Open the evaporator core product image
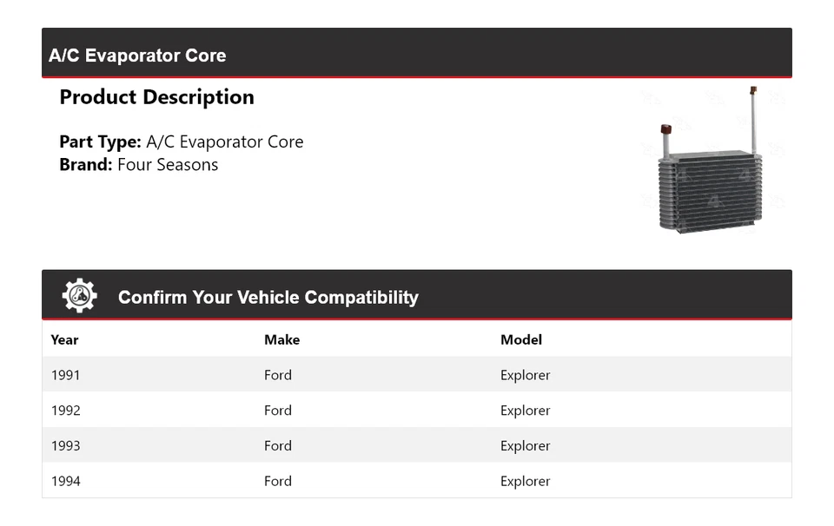This screenshot has height=526, width=834. coord(710,161)
